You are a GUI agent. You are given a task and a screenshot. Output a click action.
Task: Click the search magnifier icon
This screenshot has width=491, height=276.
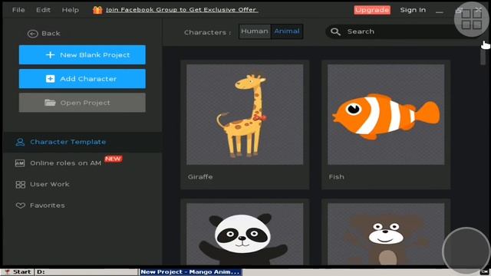(335, 31)
